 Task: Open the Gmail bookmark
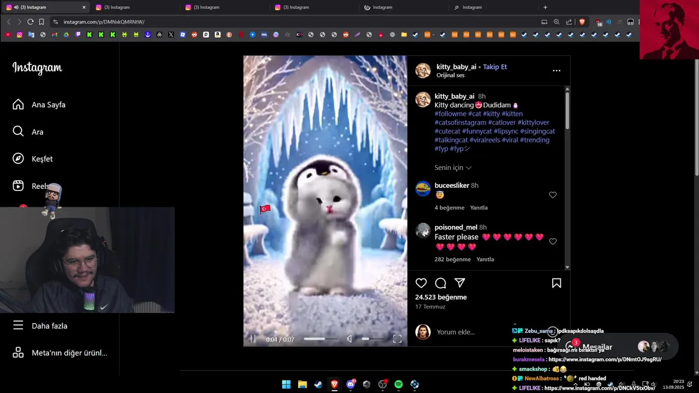pyautogui.click(x=55, y=34)
